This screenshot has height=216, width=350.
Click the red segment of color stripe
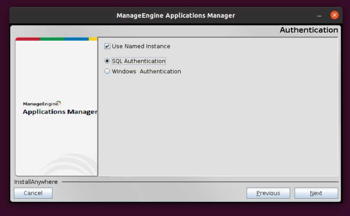[x=28, y=39]
